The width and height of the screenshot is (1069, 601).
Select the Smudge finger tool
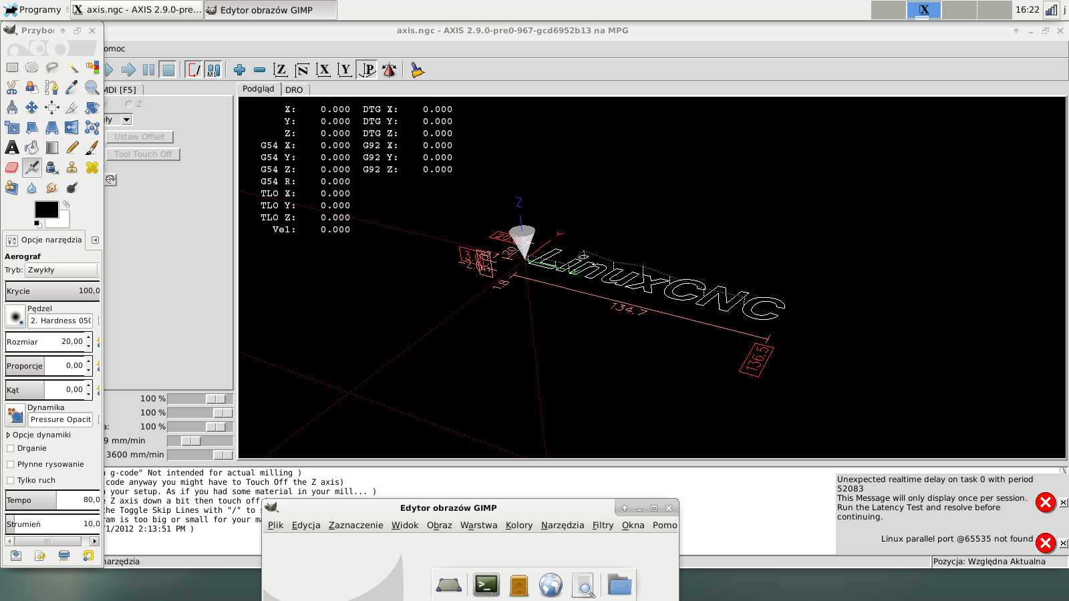pyautogui.click(x=52, y=188)
